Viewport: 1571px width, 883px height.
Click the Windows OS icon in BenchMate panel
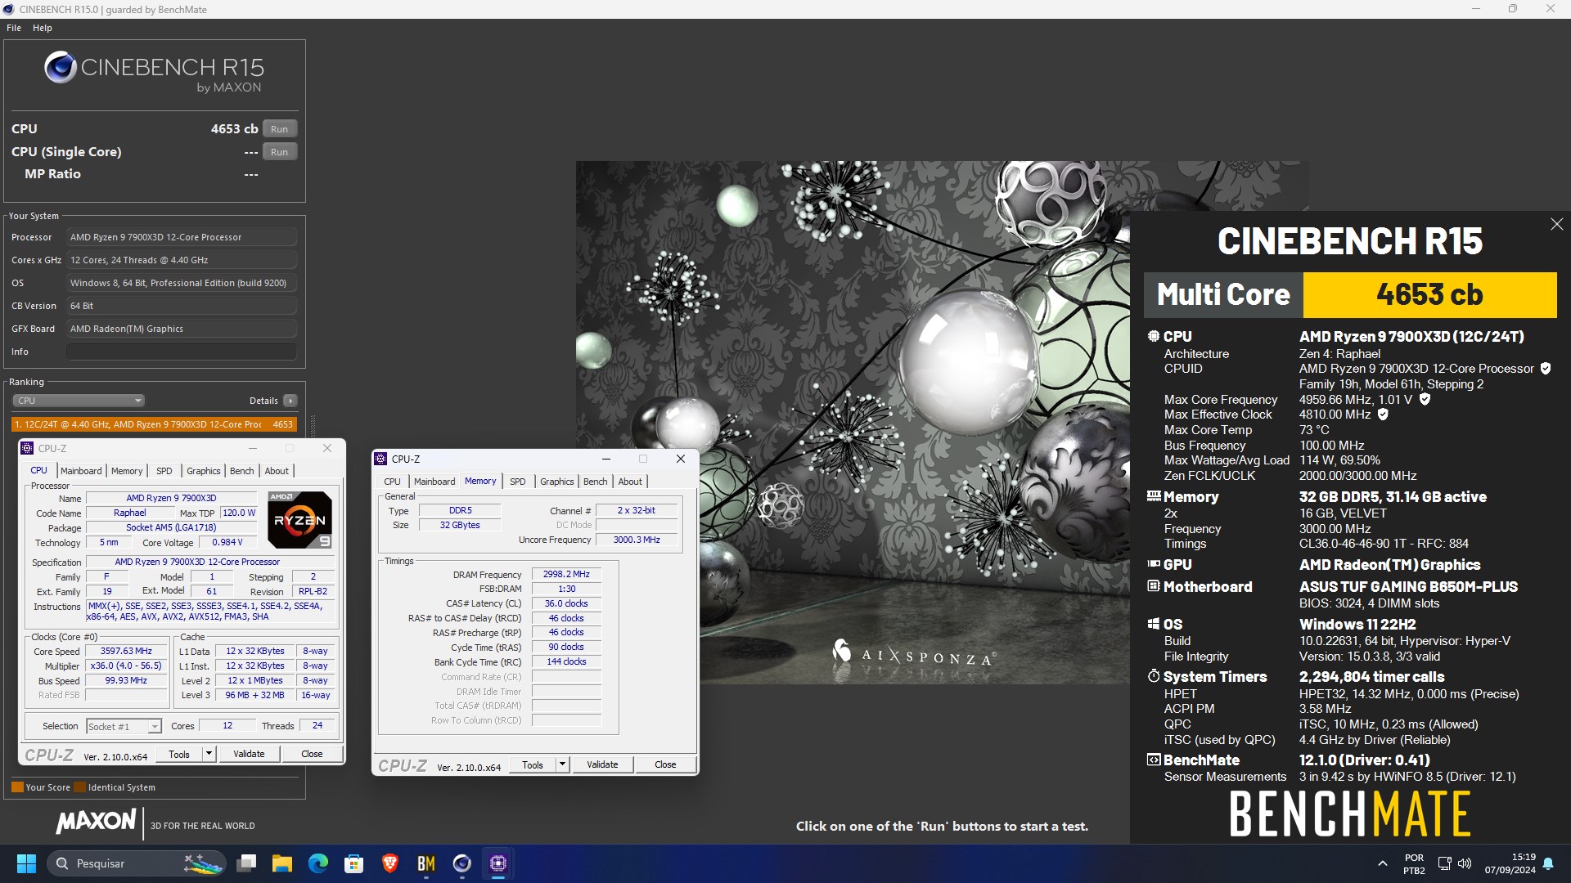click(x=1154, y=624)
